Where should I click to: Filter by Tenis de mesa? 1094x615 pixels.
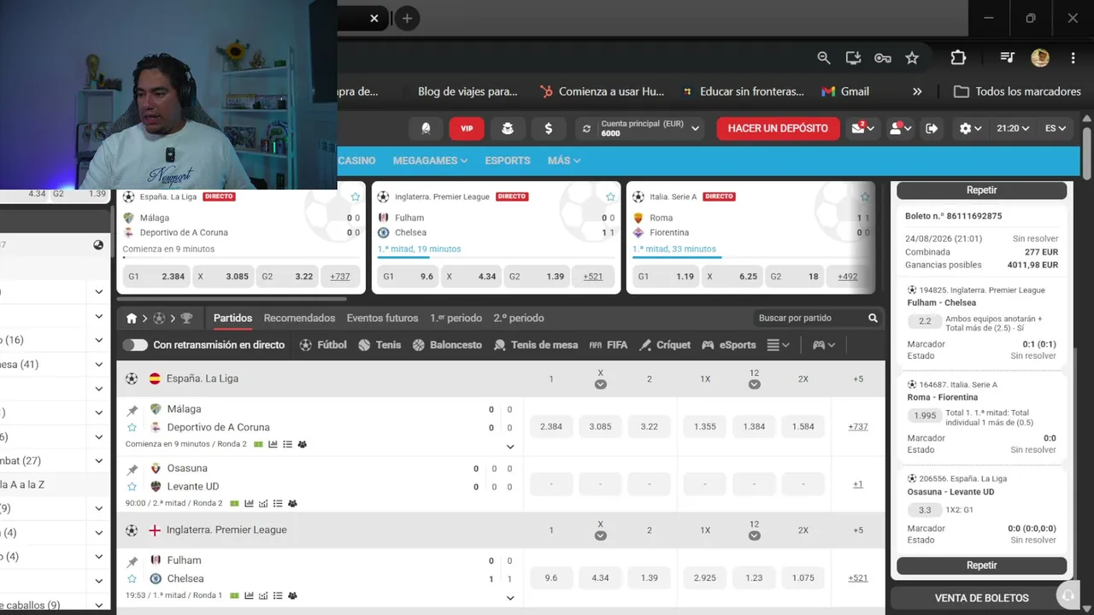pyautogui.click(x=536, y=345)
